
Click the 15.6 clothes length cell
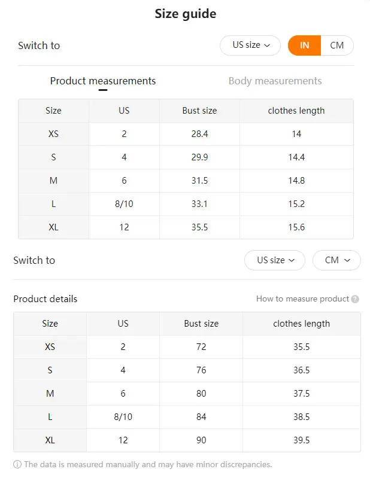coord(296,227)
